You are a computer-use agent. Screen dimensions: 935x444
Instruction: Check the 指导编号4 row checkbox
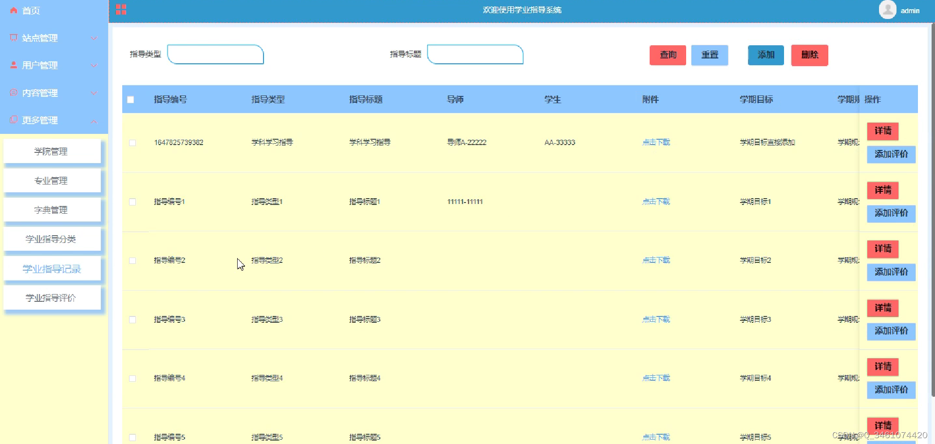click(x=132, y=378)
